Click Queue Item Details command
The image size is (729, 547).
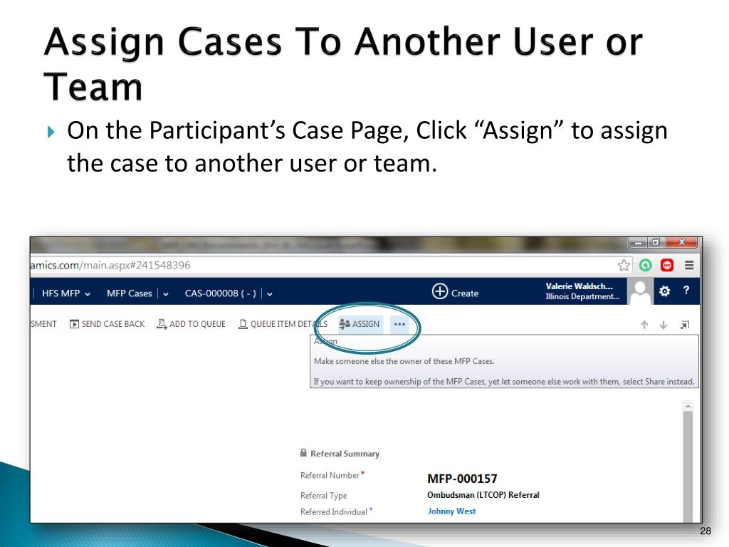click(x=283, y=324)
